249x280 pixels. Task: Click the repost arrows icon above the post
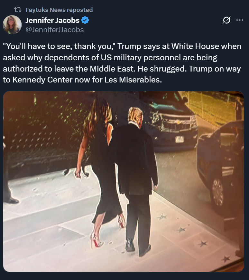click(x=18, y=10)
